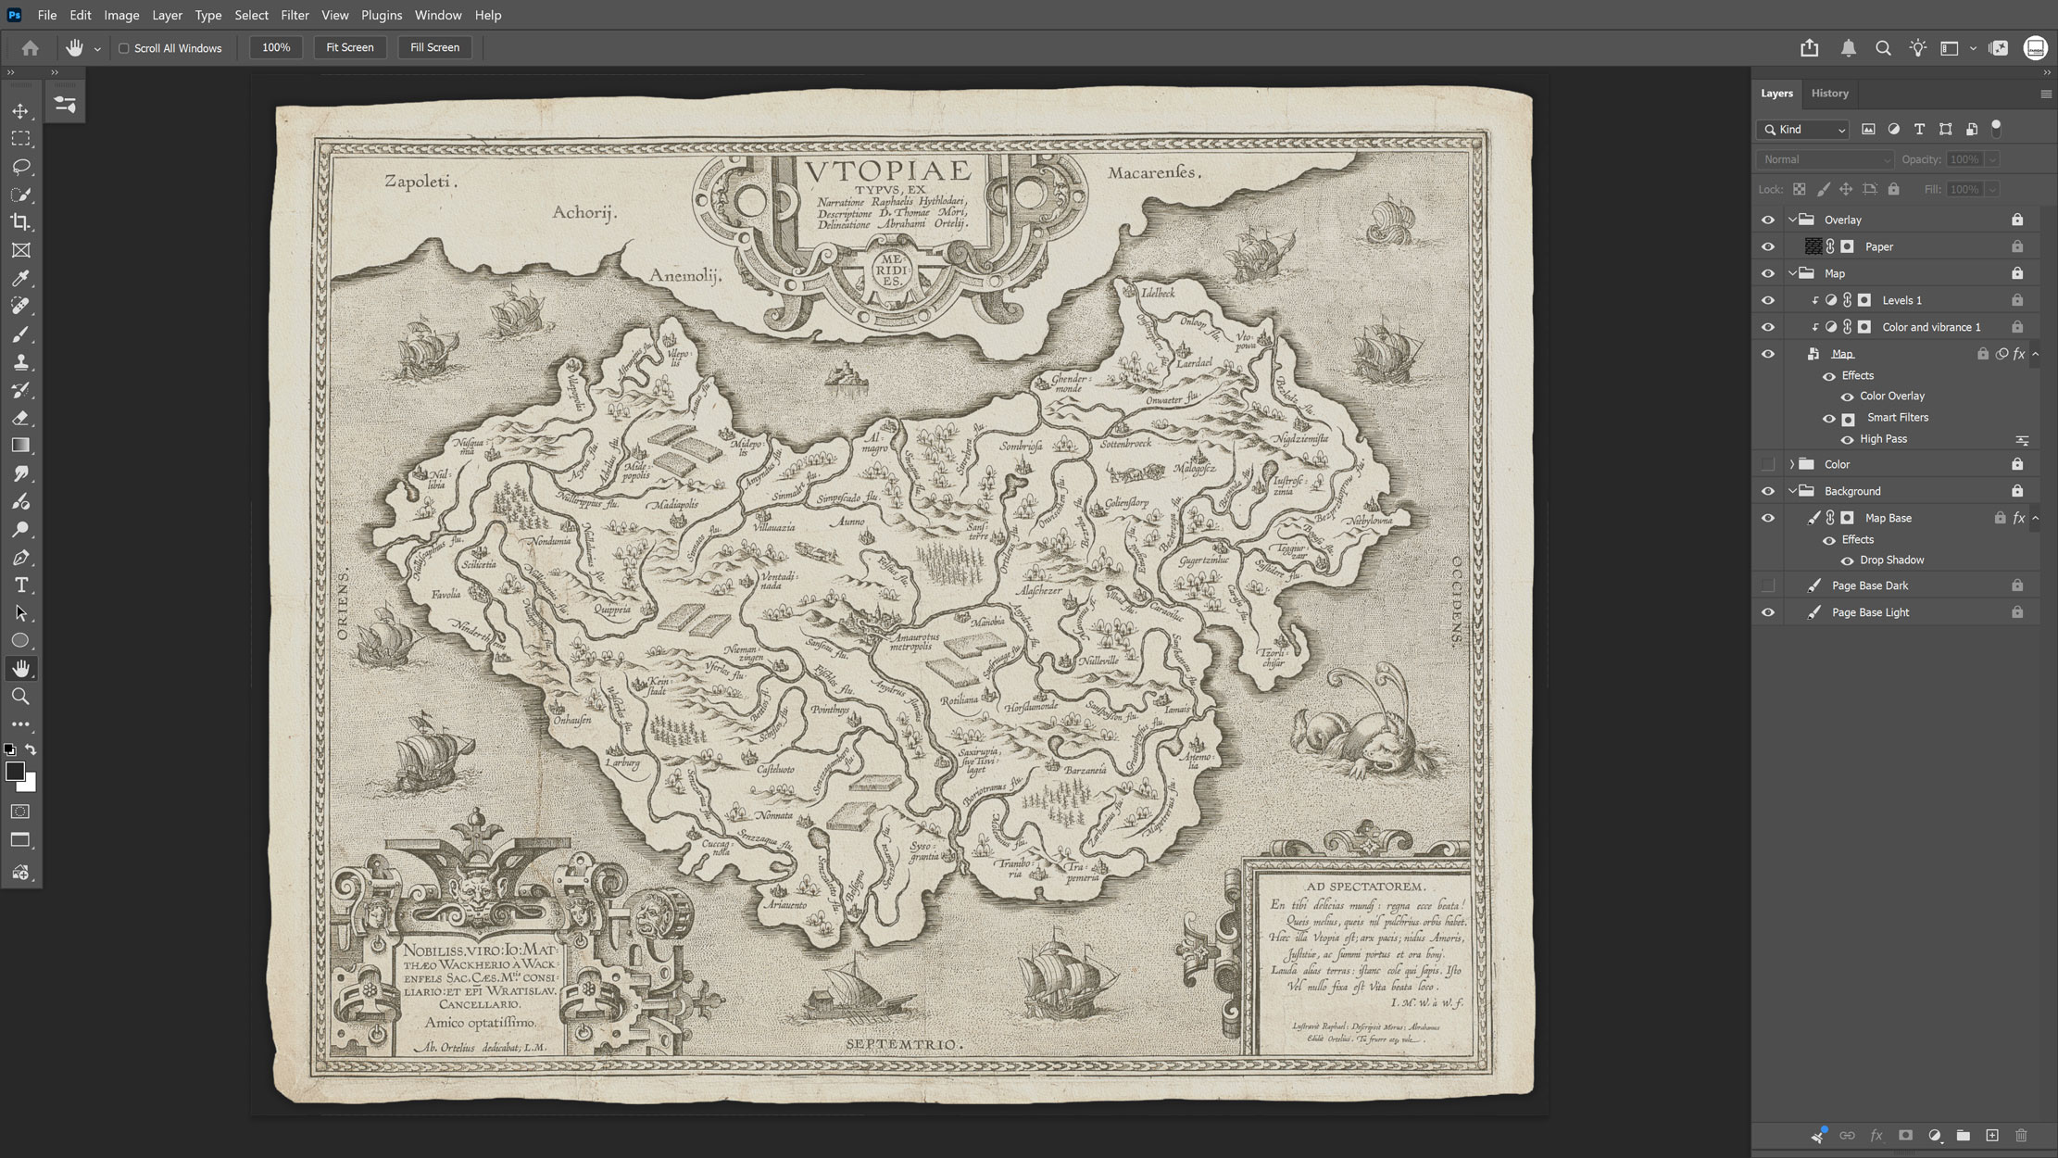Click the foreground color swatch
2058x1158 pixels.
click(x=15, y=773)
